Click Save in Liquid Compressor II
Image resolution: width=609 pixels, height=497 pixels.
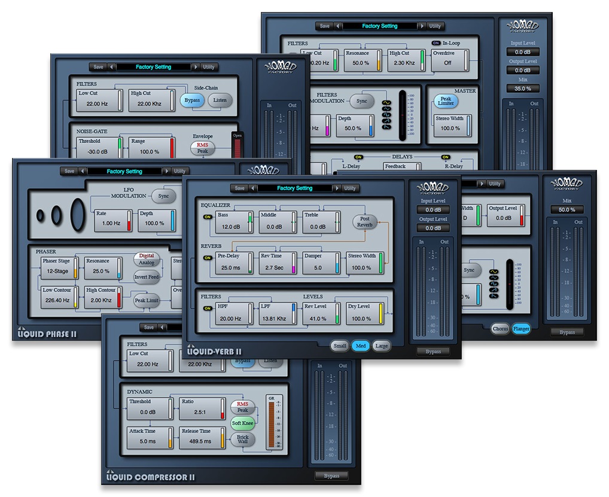coord(149,327)
